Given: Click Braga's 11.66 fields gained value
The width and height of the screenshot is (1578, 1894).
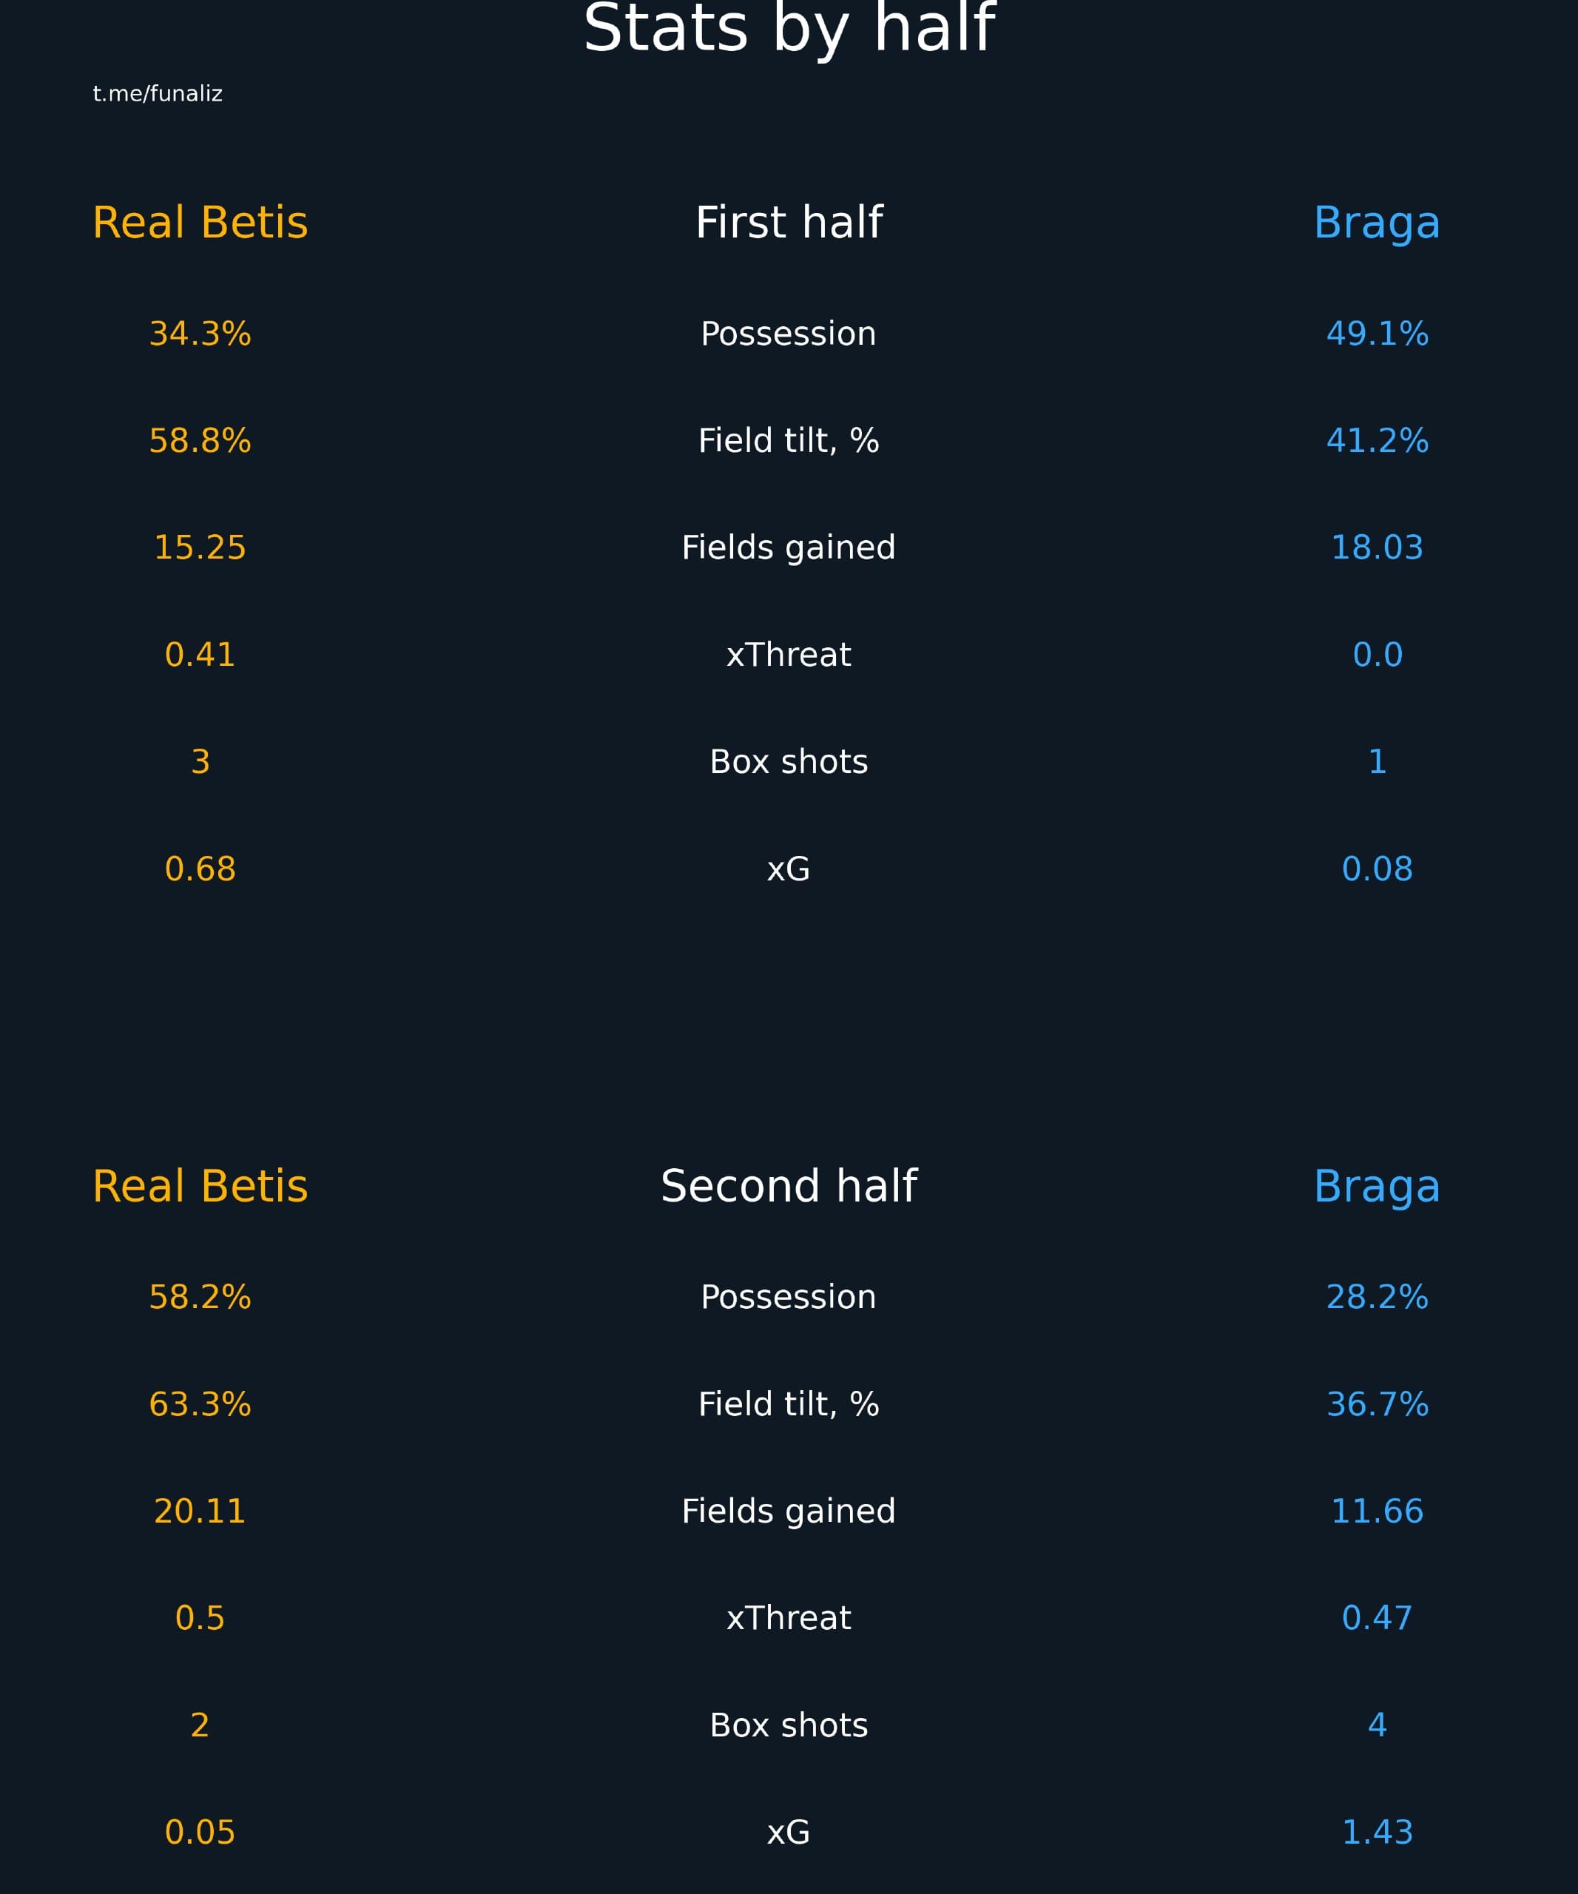Looking at the screenshot, I should (x=1377, y=1511).
